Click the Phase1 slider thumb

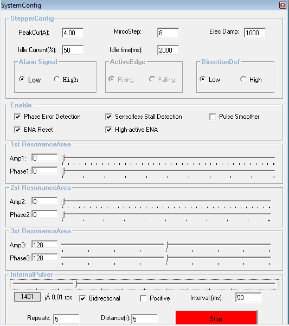click(x=63, y=171)
